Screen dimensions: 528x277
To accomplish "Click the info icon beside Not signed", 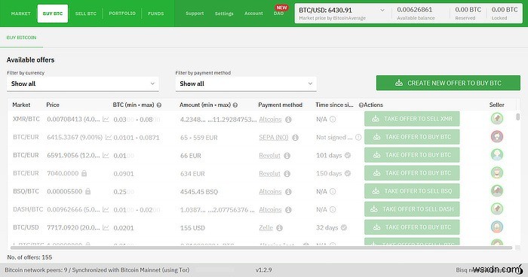I will 358,137.
